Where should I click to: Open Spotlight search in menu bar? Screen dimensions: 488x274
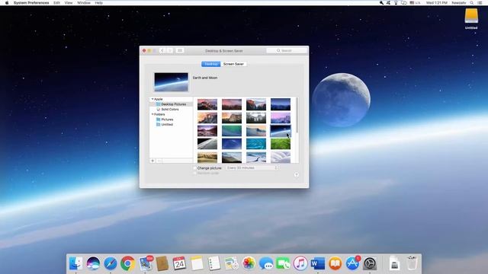pos(472,3)
